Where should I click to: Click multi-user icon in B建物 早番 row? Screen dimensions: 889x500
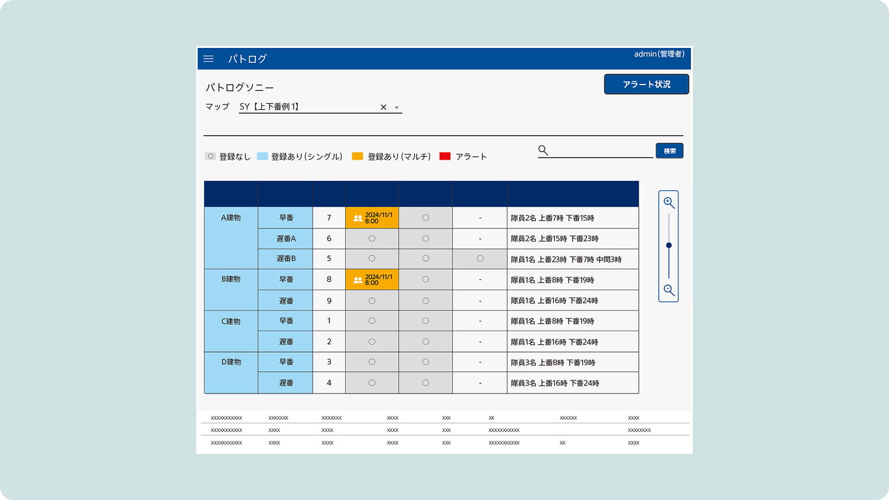(x=357, y=280)
